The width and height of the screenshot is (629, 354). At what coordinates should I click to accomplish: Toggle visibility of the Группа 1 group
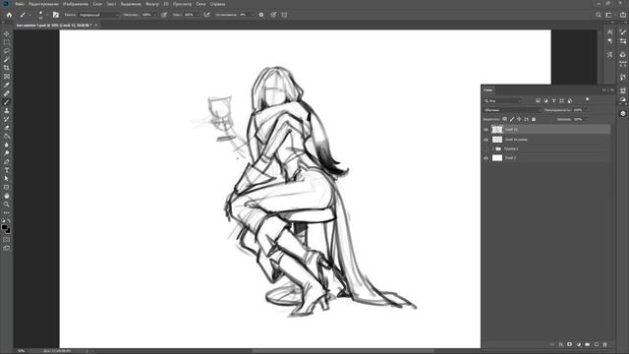[486, 148]
